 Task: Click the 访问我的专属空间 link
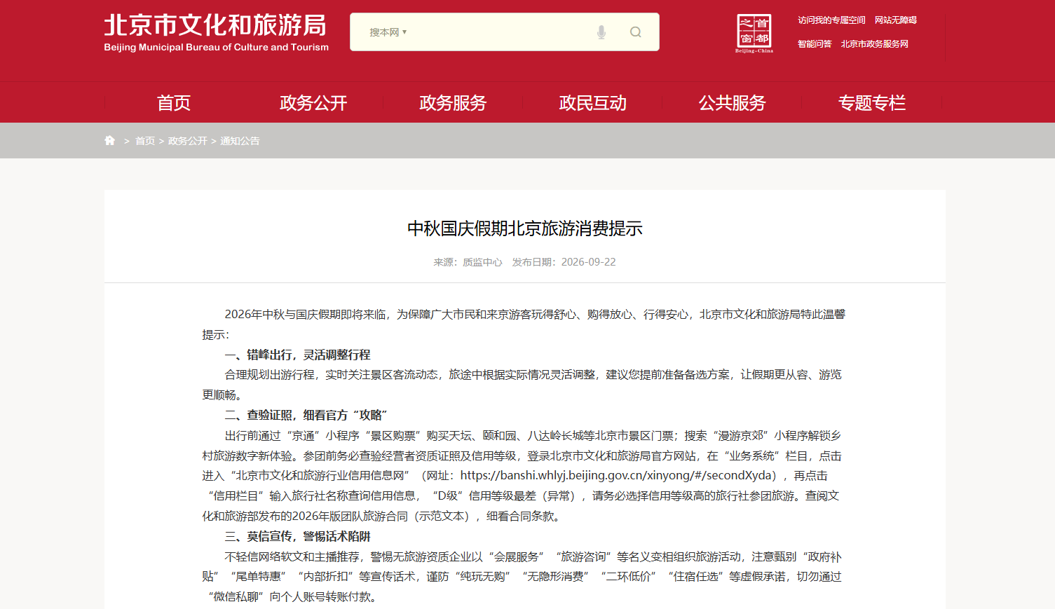pos(831,20)
